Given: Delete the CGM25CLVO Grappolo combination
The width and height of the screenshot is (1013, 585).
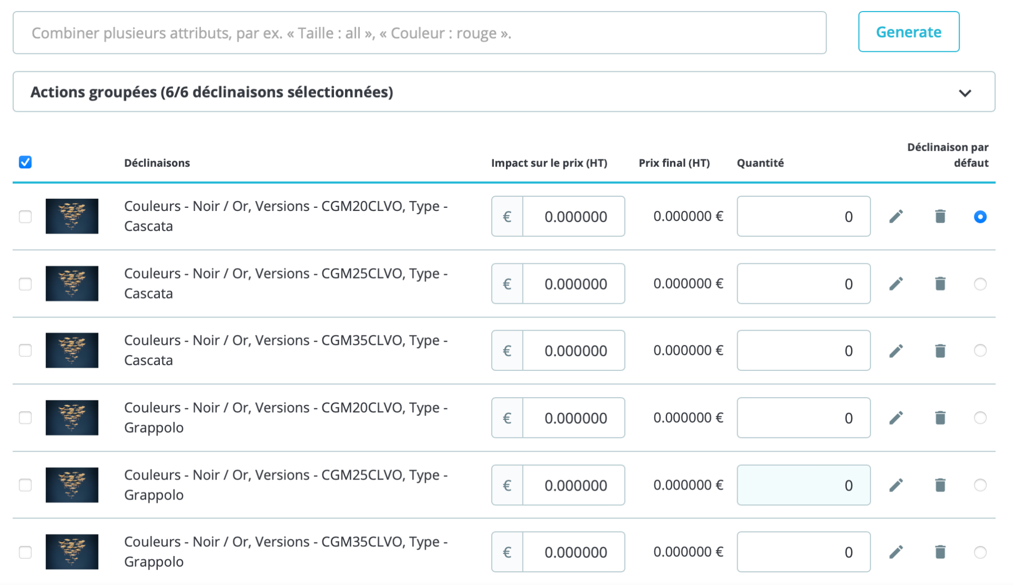Looking at the screenshot, I should [940, 485].
